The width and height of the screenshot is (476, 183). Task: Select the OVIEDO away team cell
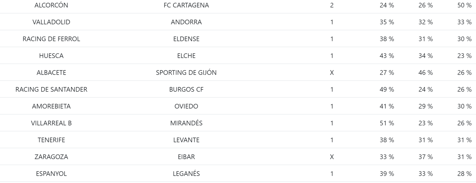point(186,106)
